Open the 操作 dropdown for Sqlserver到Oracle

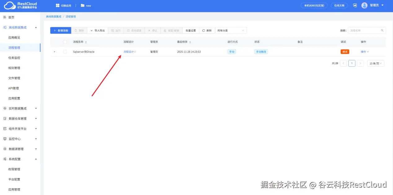click(x=365, y=52)
